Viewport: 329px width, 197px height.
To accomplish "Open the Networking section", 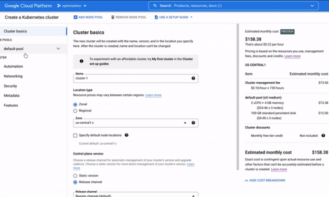I will point(13,76).
